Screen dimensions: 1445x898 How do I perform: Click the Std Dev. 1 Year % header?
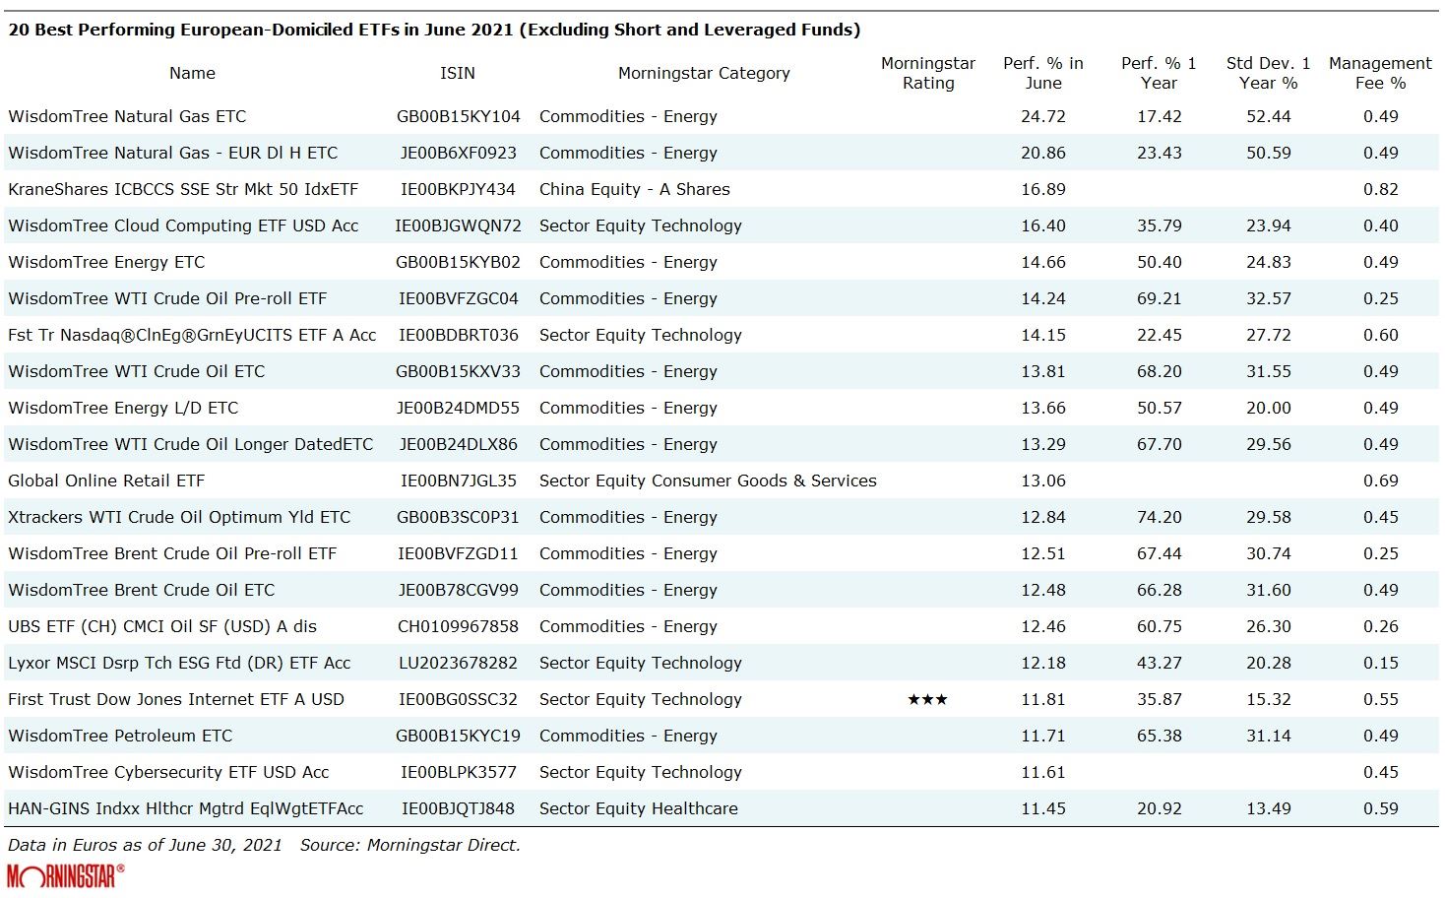(x=1268, y=73)
